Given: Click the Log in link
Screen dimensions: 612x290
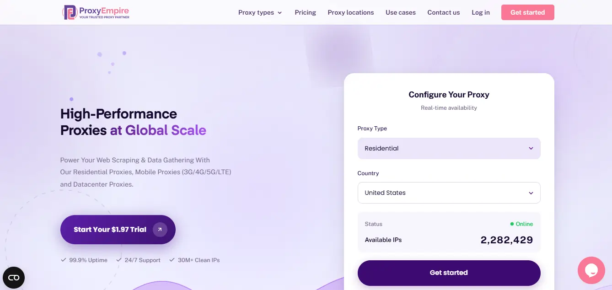Looking at the screenshot, I should click(x=480, y=12).
